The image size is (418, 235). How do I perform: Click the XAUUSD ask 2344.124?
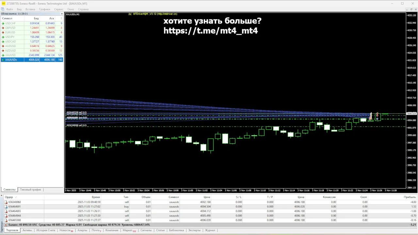pyautogui.click(x=49, y=55)
